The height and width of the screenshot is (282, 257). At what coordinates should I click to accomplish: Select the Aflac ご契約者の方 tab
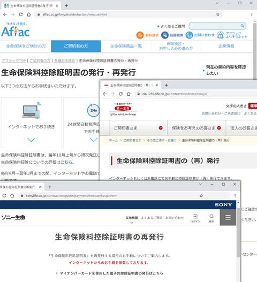[76, 46]
